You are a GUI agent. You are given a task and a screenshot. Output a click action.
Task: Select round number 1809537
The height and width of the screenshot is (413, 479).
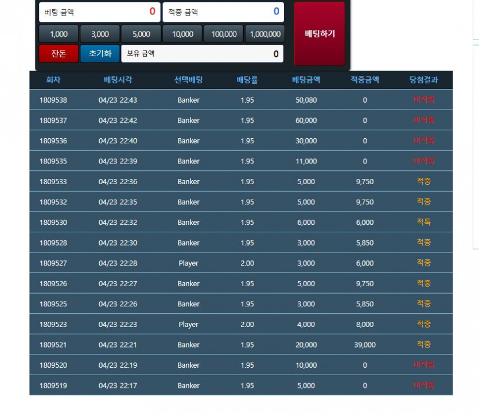[53, 120]
